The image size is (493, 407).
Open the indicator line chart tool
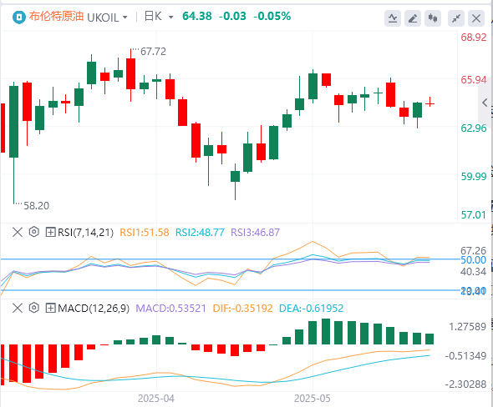click(393, 18)
